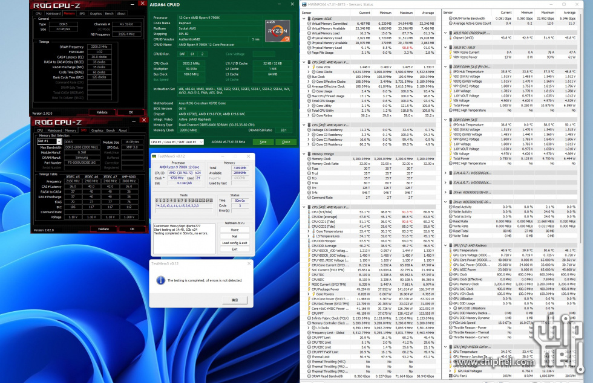The image size is (593, 383).
Task: Click the thermometer icon beside CPU (Tctl/Tdie)
Action: [309, 212]
